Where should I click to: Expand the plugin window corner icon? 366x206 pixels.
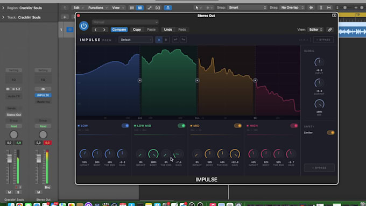pos(334,16)
